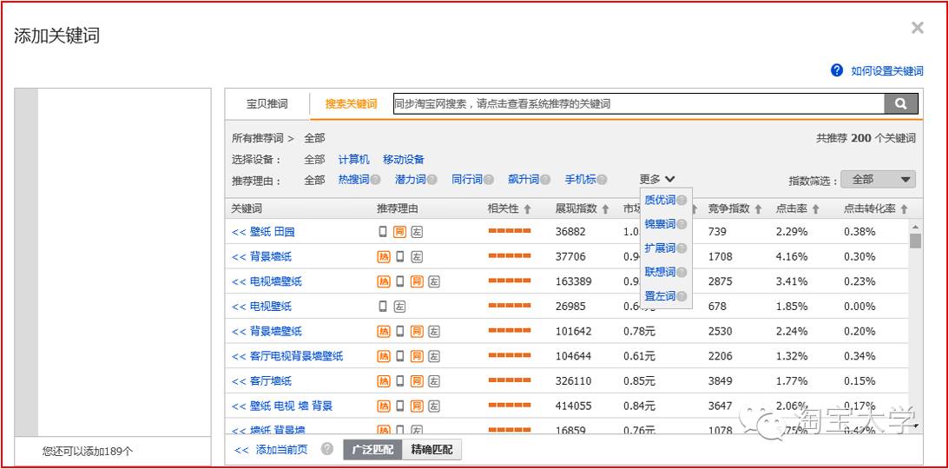The image size is (949, 469).
Task: Close the 添加关键词 dialog
Action: pyautogui.click(x=918, y=27)
